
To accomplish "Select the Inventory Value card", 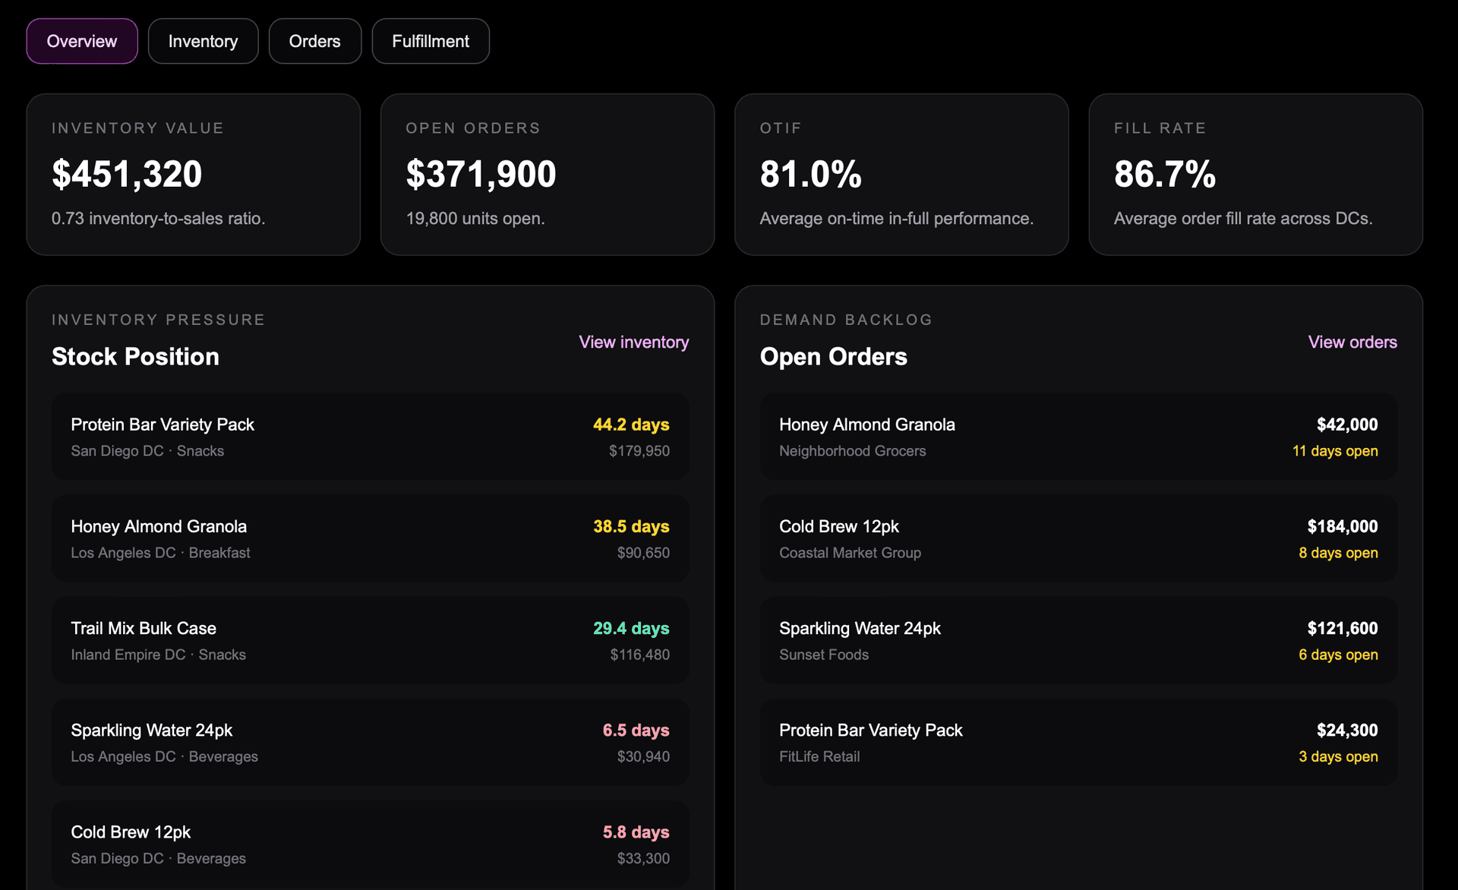I will (x=193, y=175).
